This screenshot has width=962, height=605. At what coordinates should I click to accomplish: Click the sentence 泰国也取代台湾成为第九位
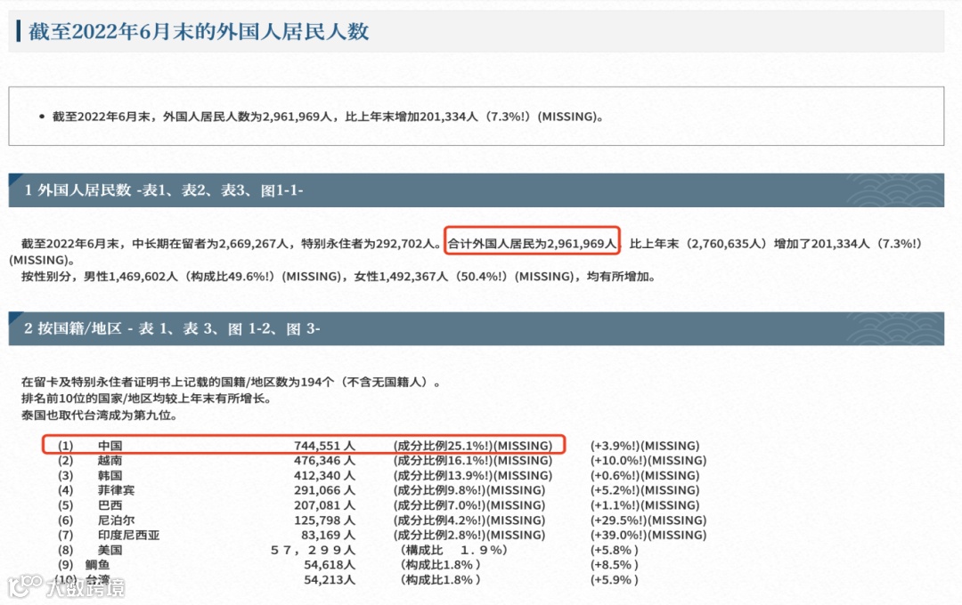coord(100,415)
